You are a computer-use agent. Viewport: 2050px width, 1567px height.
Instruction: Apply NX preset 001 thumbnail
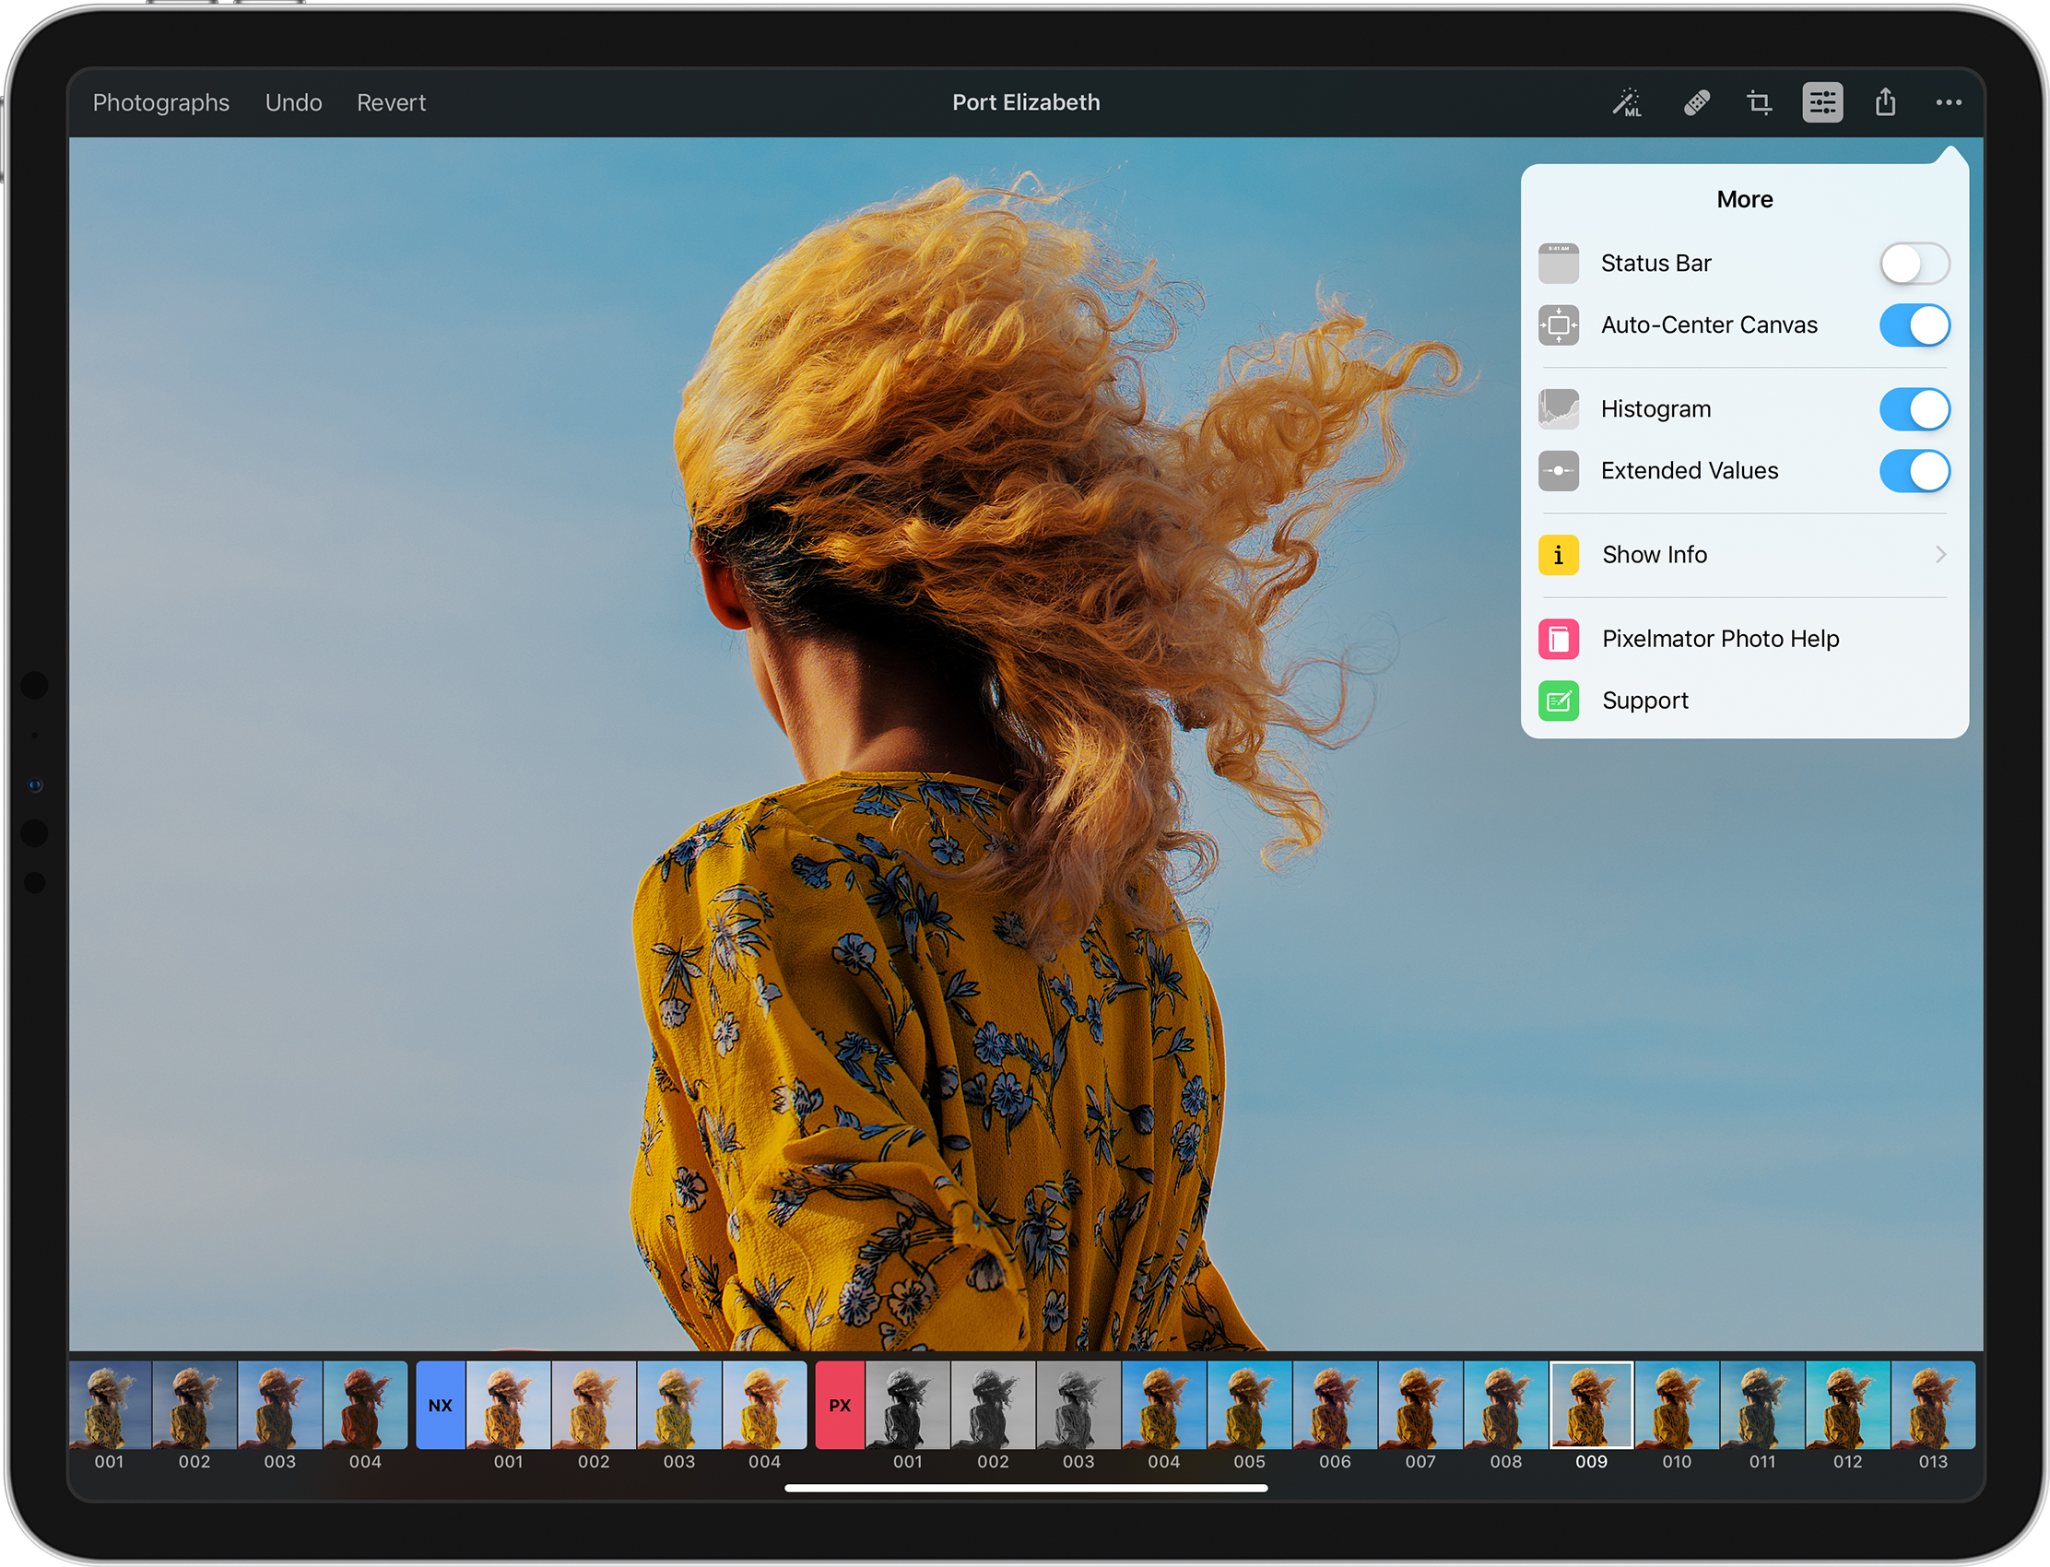pyautogui.click(x=508, y=1405)
